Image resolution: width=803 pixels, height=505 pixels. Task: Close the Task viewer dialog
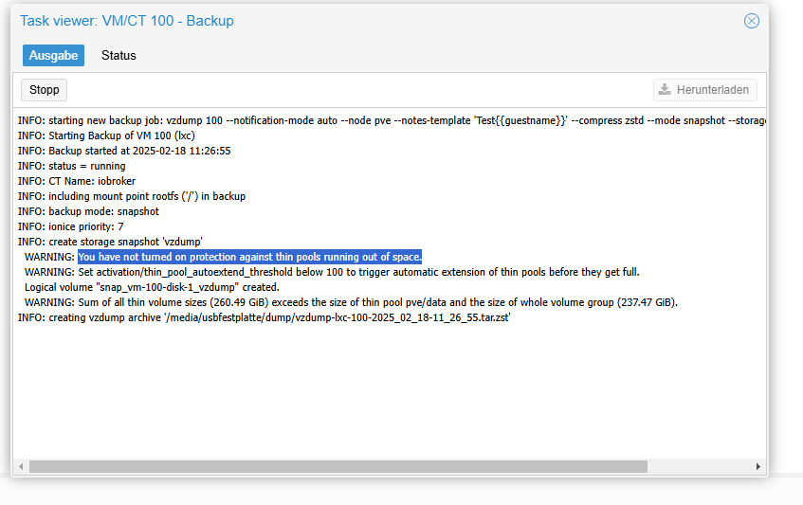click(x=751, y=21)
